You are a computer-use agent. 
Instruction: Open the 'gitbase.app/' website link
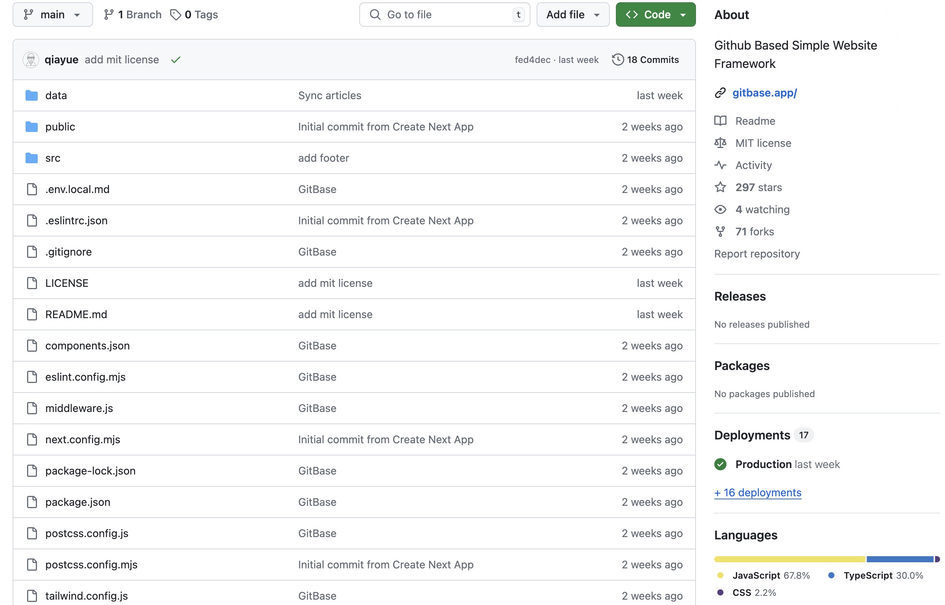click(x=764, y=92)
